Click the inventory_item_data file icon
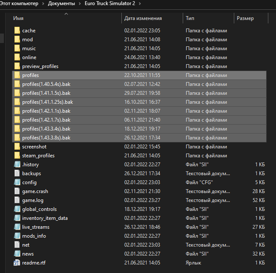Screen dimensions: 276x273 click(x=17, y=218)
